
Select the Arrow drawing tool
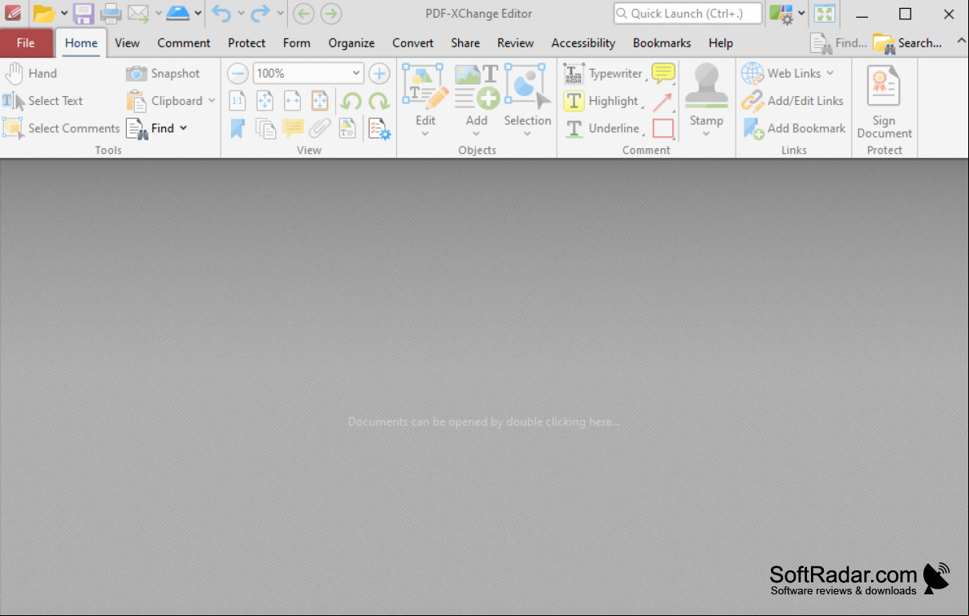tap(663, 102)
